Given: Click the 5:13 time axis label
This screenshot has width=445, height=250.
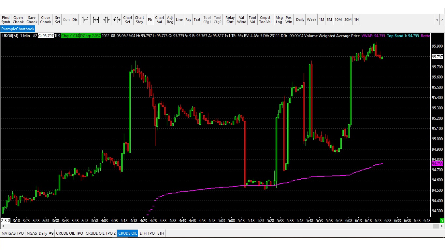Looking at the screenshot, I should 241,220.
